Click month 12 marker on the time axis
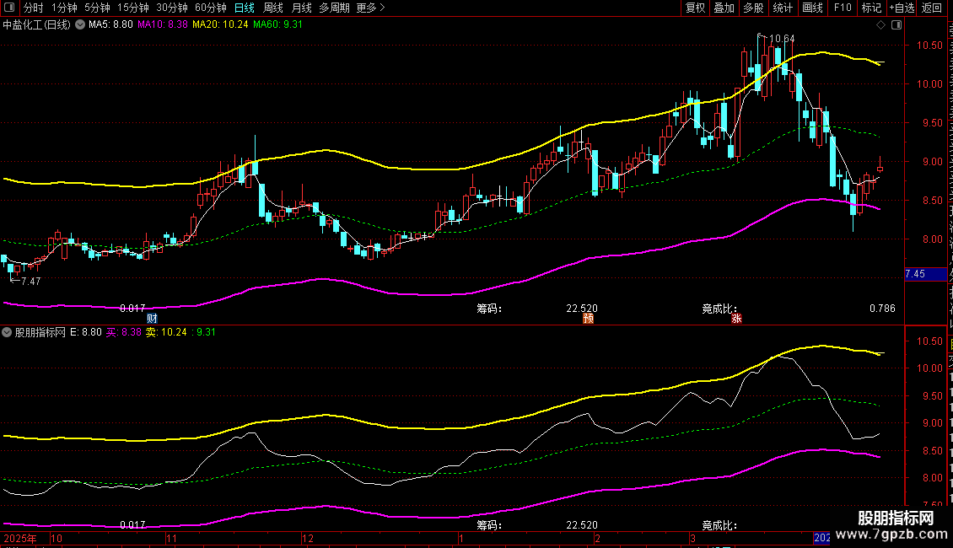 (308, 538)
